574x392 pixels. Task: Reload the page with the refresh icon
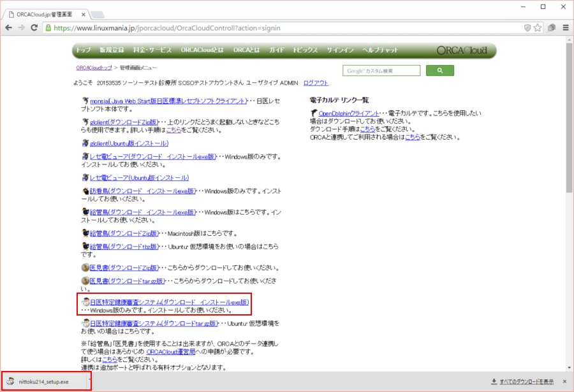(x=36, y=28)
